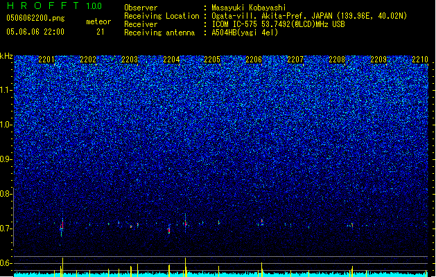Screen dimensions: 436x277
Task: Click the meteor echo just after 2208
Action: coord(352,225)
